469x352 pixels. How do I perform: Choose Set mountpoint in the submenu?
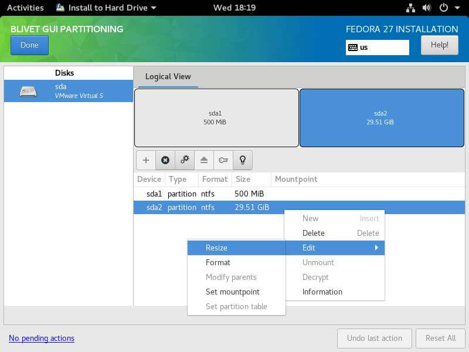point(237,292)
